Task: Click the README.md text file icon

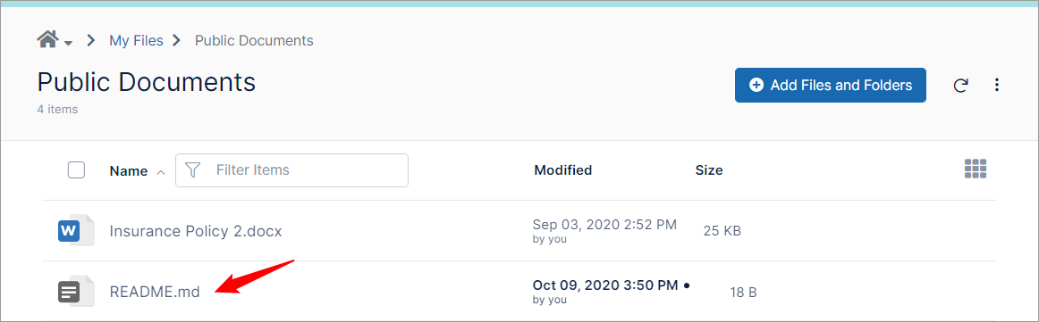Action: (75, 291)
